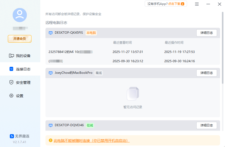Viewport: 225px width, 147px height.
Task: Click the 在线 status tag
Action: (90, 125)
